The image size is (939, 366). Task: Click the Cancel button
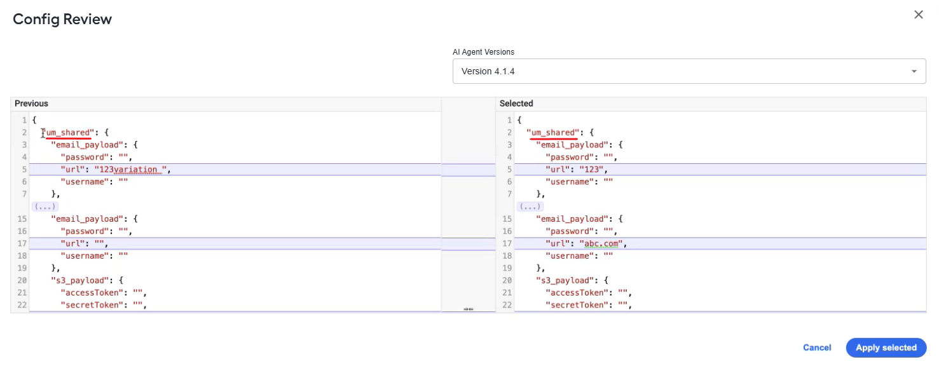coord(817,348)
